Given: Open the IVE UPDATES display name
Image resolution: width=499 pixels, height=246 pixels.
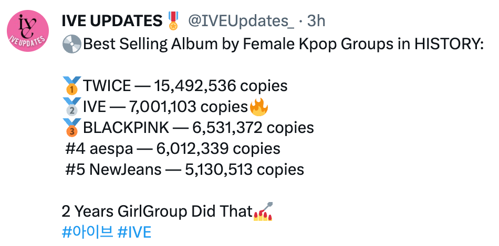Looking at the screenshot, I should 111,21.
